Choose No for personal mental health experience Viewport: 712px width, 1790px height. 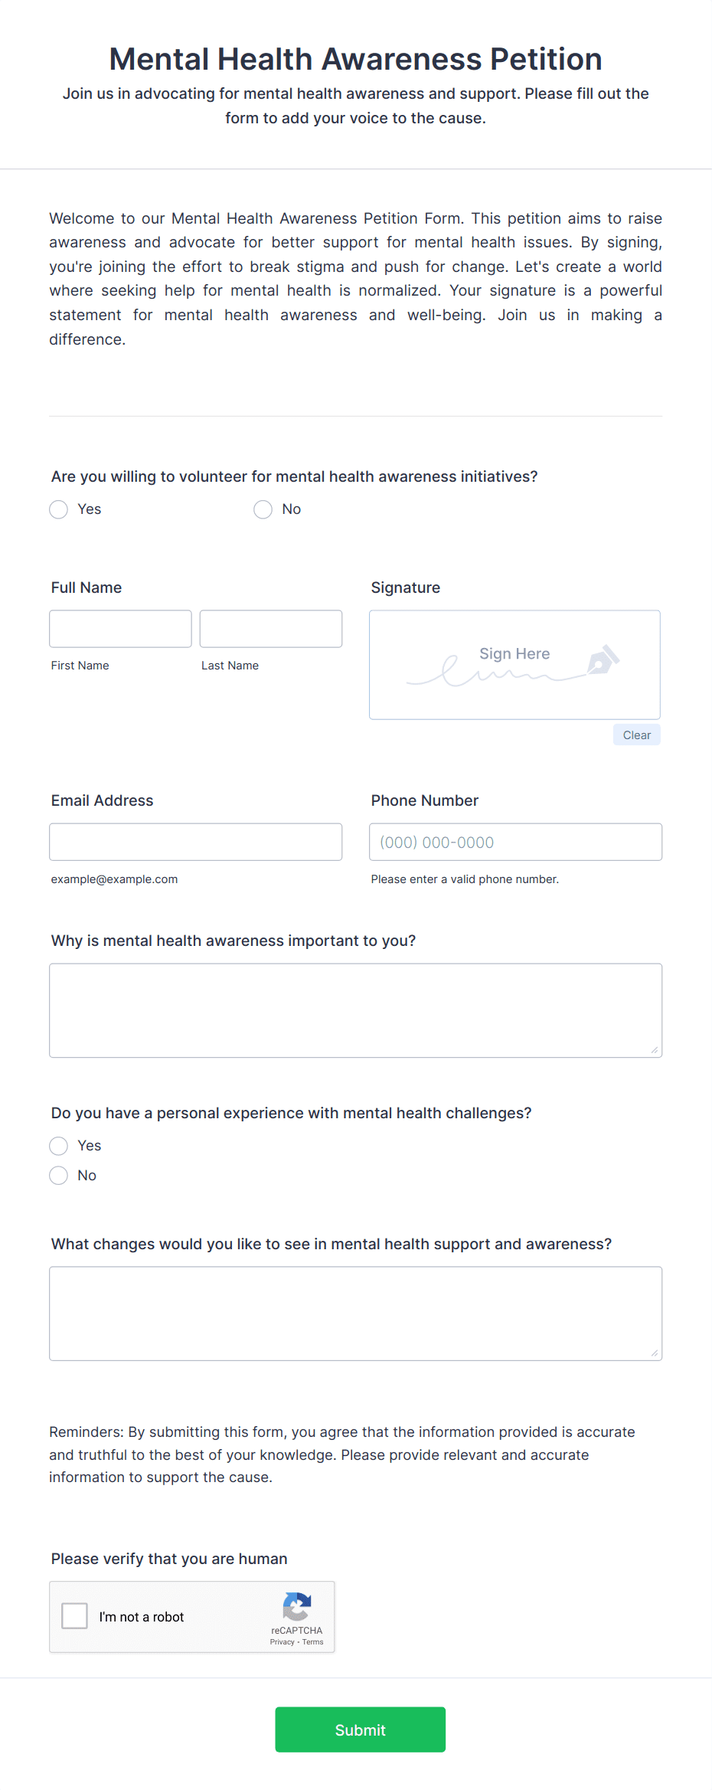click(59, 1176)
